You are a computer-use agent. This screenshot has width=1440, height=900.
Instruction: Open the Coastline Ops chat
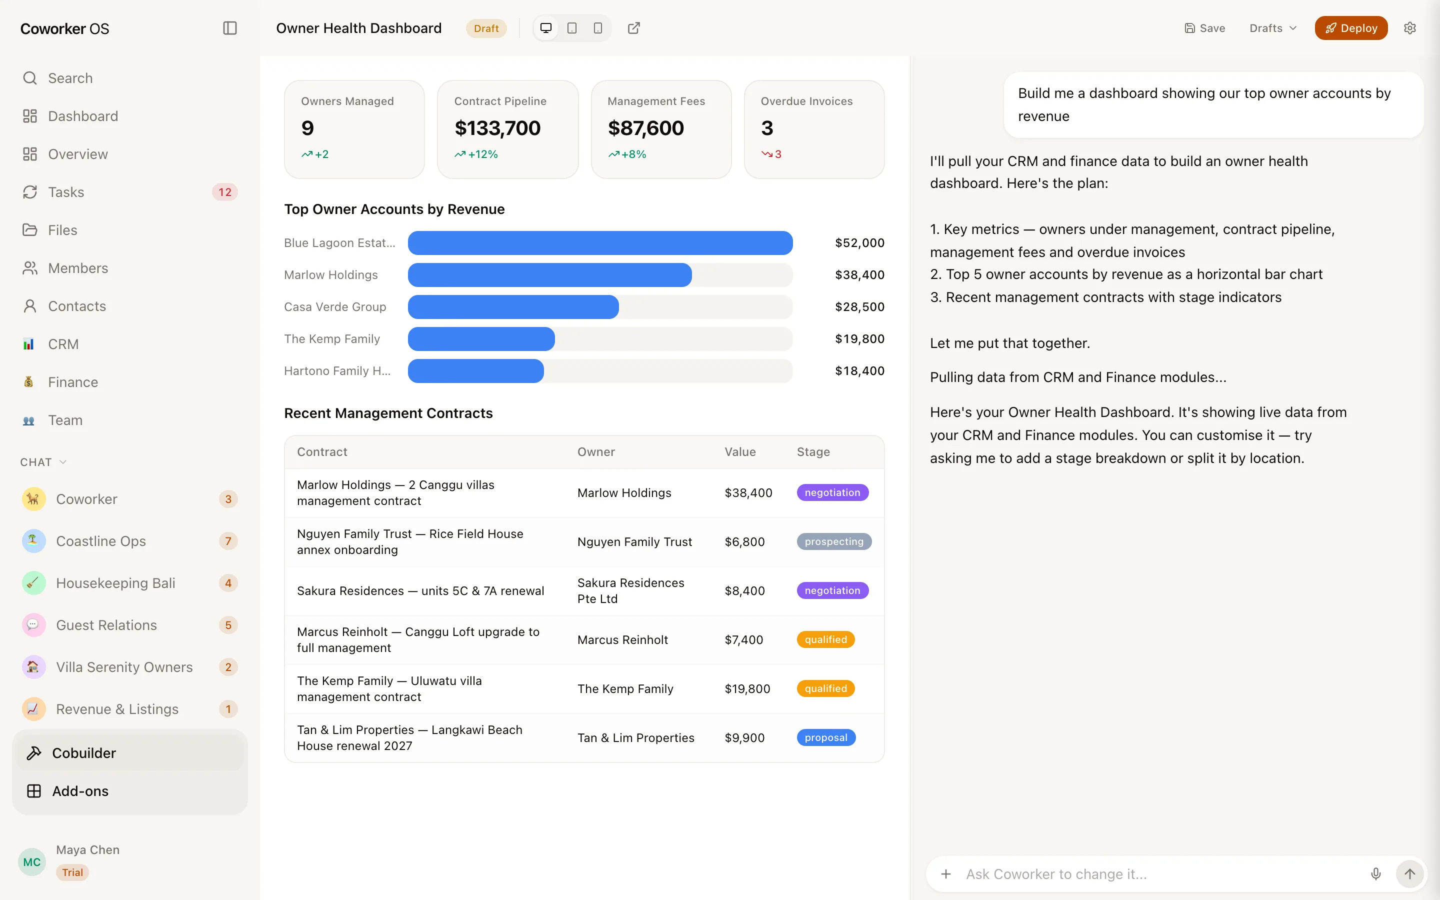point(129,541)
